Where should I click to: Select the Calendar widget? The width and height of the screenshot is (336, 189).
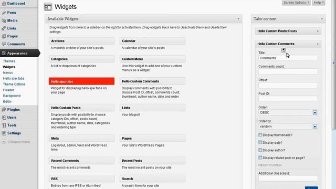[x=152, y=41]
